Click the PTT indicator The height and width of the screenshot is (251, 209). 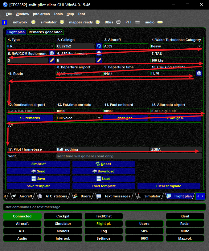click(137, 22)
